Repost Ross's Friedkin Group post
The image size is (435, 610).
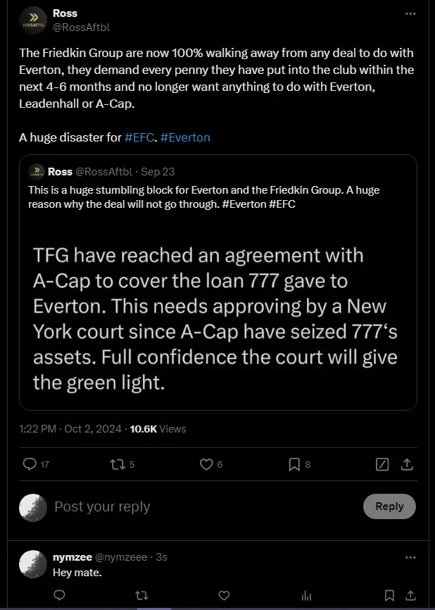pos(118,464)
